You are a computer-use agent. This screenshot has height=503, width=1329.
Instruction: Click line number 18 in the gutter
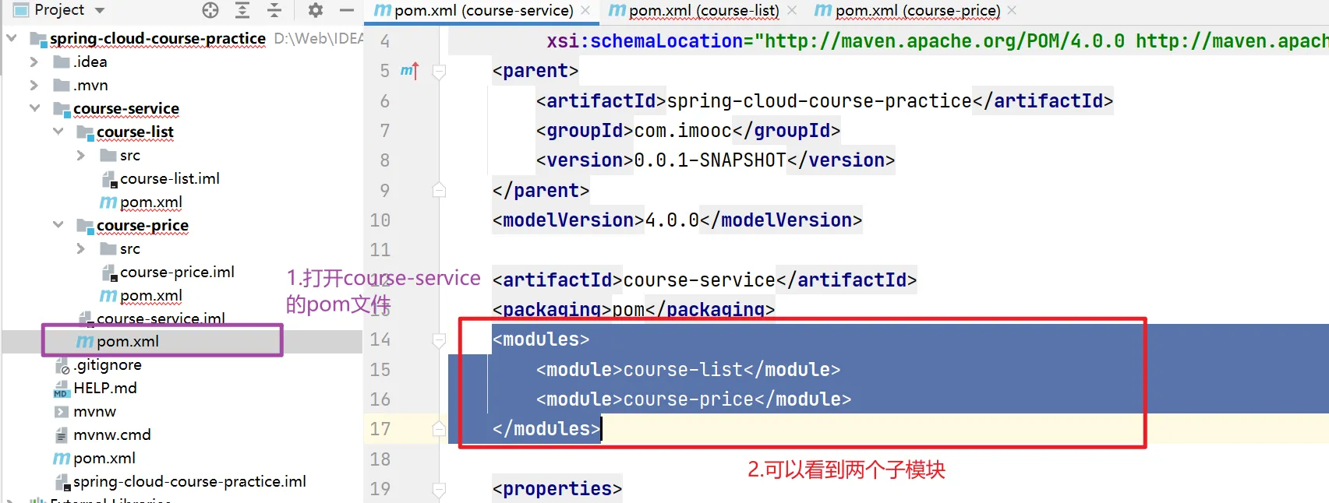(380, 459)
